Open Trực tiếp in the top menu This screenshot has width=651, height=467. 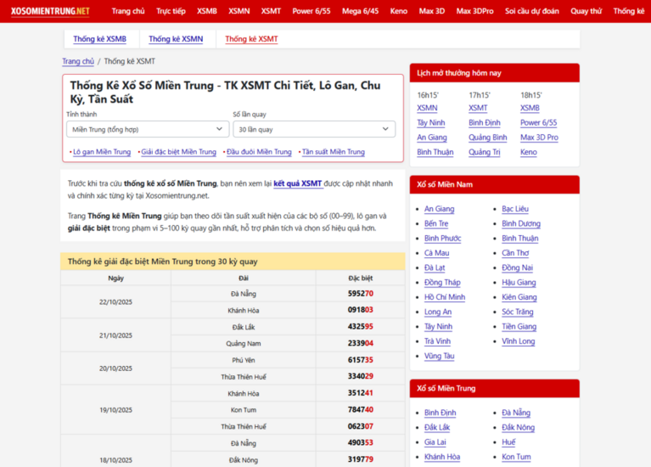[x=171, y=11]
